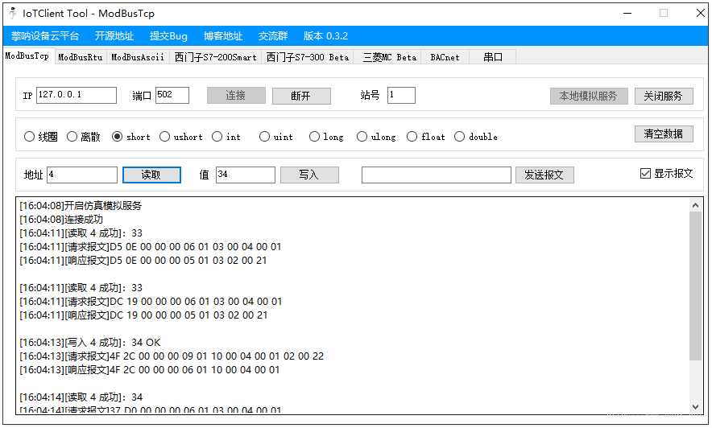This screenshot has height=428, width=712.
Task: Open the 博客地址 menu item
Action: tap(223, 36)
